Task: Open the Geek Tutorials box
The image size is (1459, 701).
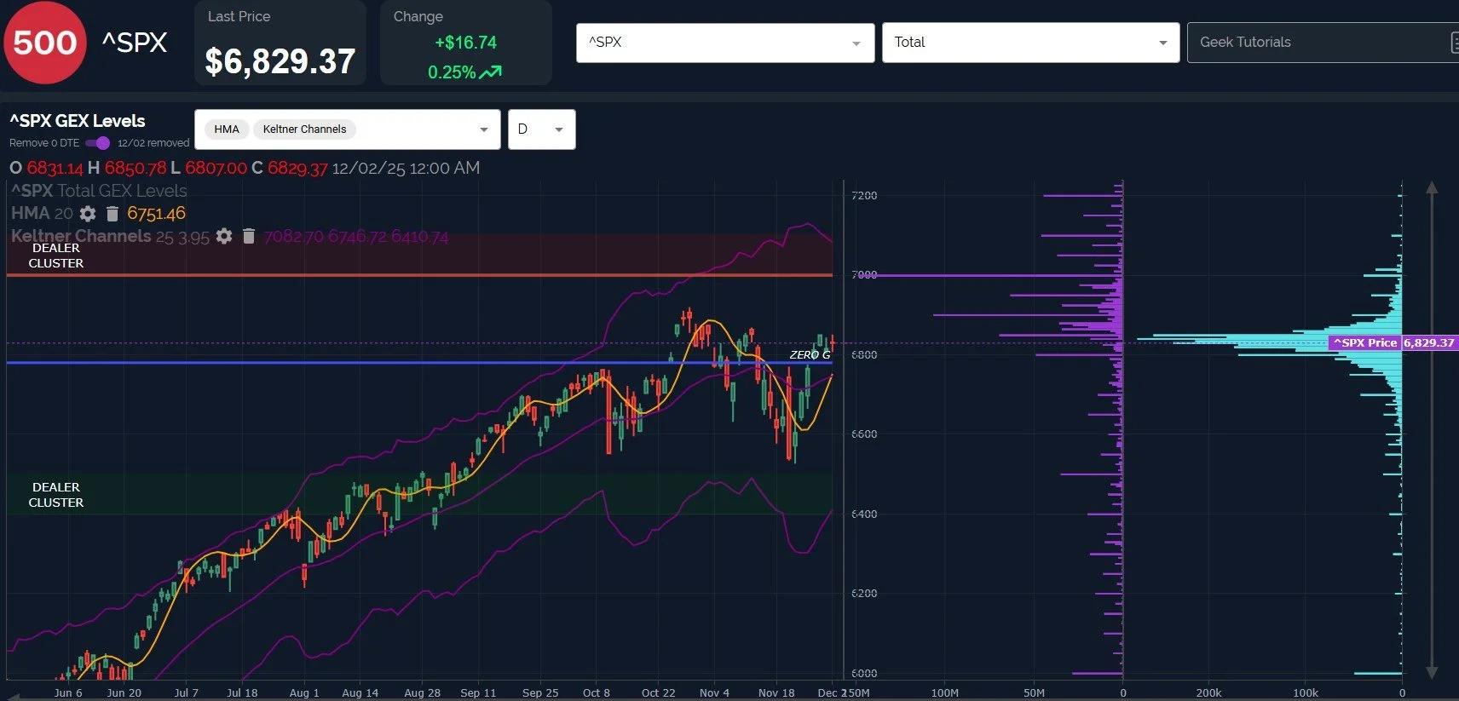Action: (x=1323, y=43)
